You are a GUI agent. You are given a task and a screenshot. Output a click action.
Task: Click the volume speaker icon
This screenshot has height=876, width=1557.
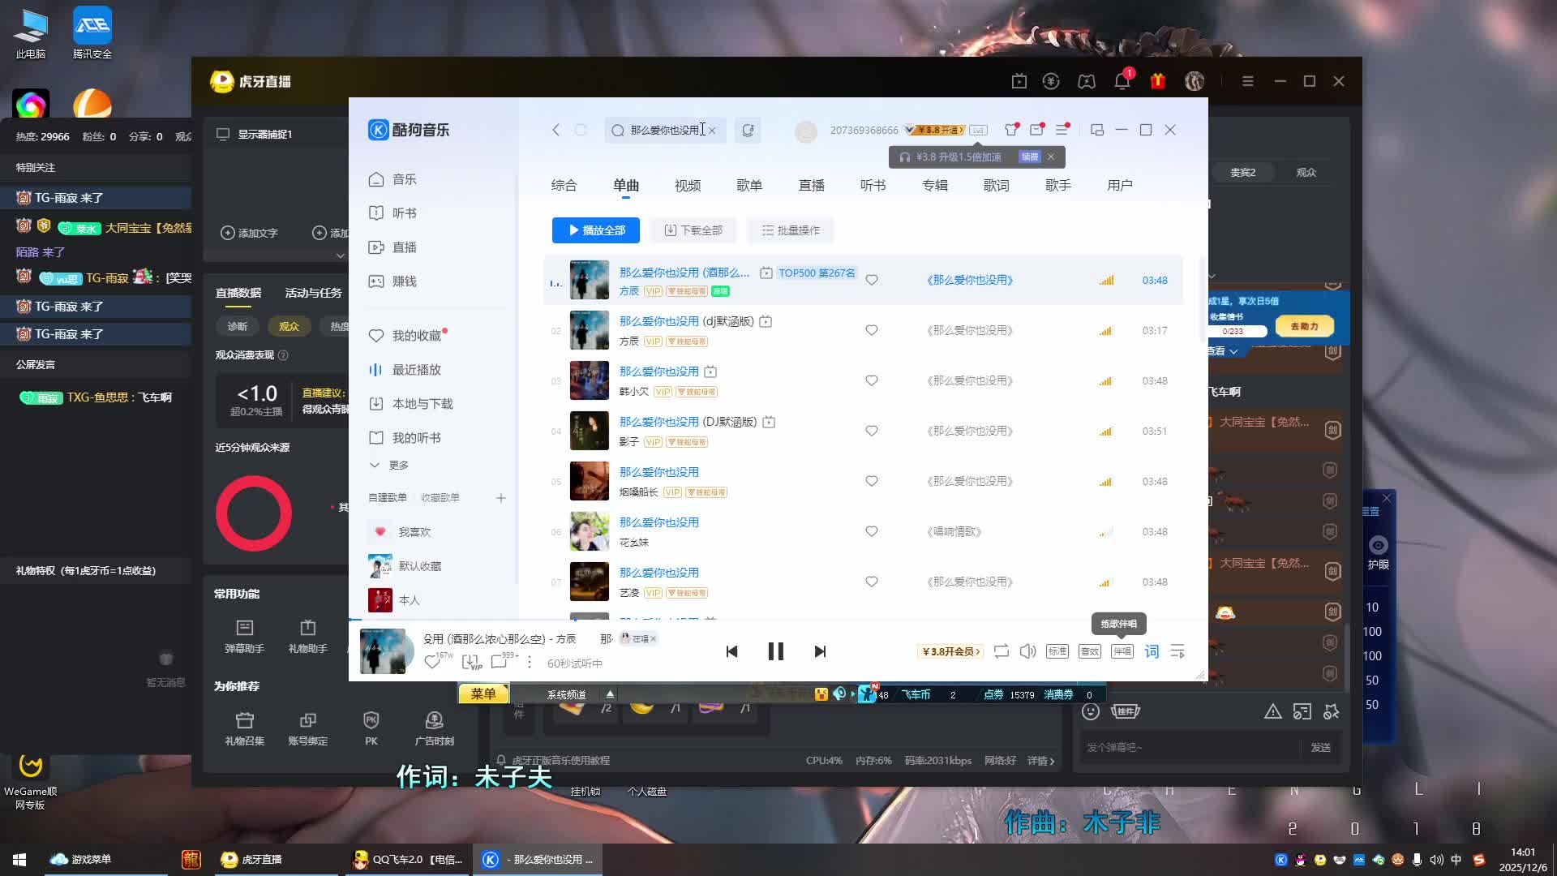coord(1027,651)
